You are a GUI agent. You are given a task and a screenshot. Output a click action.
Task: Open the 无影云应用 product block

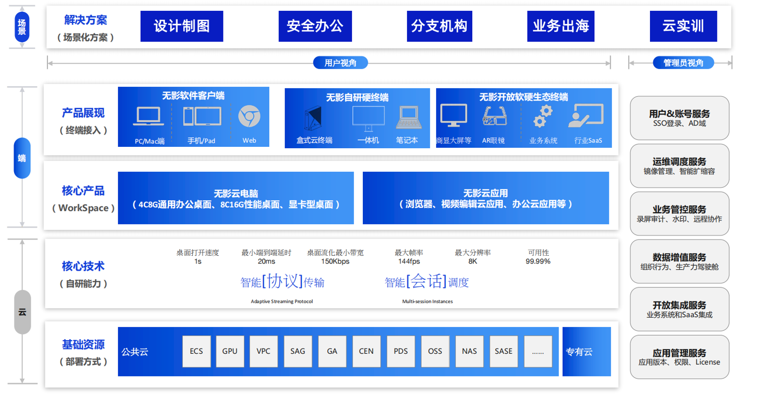tap(485, 198)
